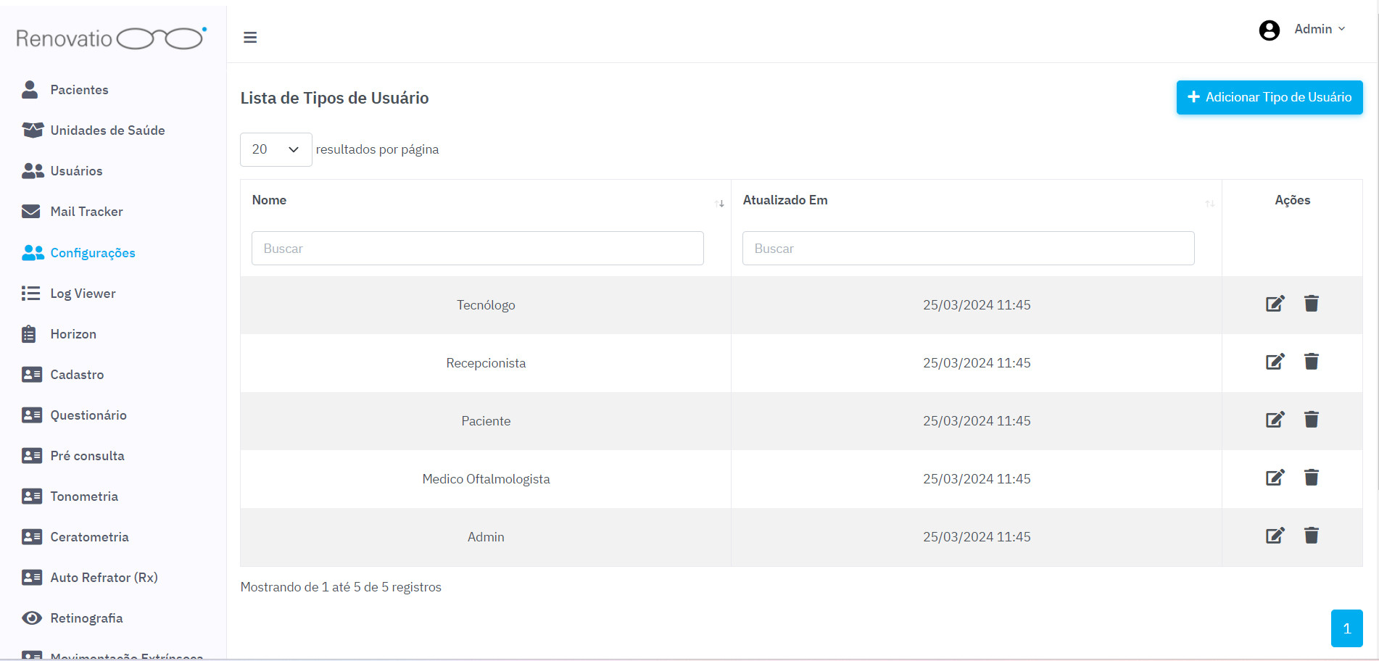Toggle the hamburger sidebar menu

click(x=250, y=38)
